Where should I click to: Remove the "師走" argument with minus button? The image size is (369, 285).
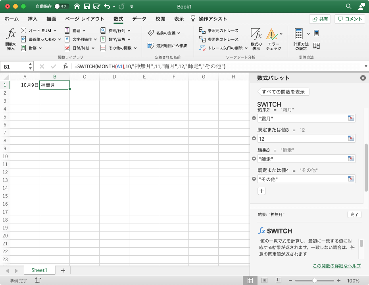tap(254, 159)
